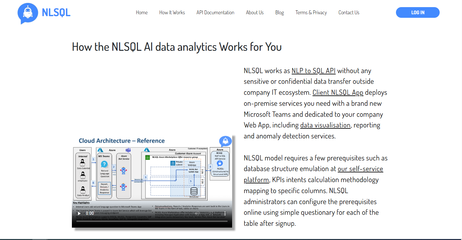Screen dimensions: 462x240
Task: Open the video's more options menu
Action: click(x=225, y=213)
